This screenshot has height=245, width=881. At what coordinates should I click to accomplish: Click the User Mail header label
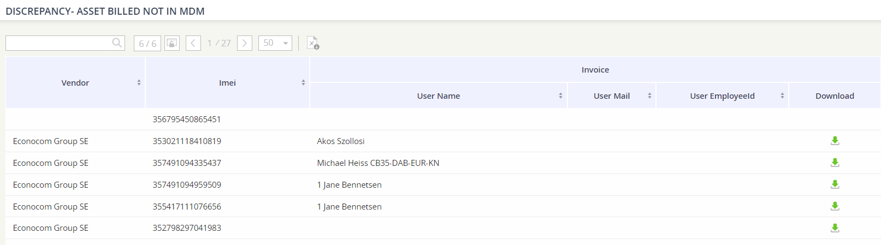(x=612, y=95)
